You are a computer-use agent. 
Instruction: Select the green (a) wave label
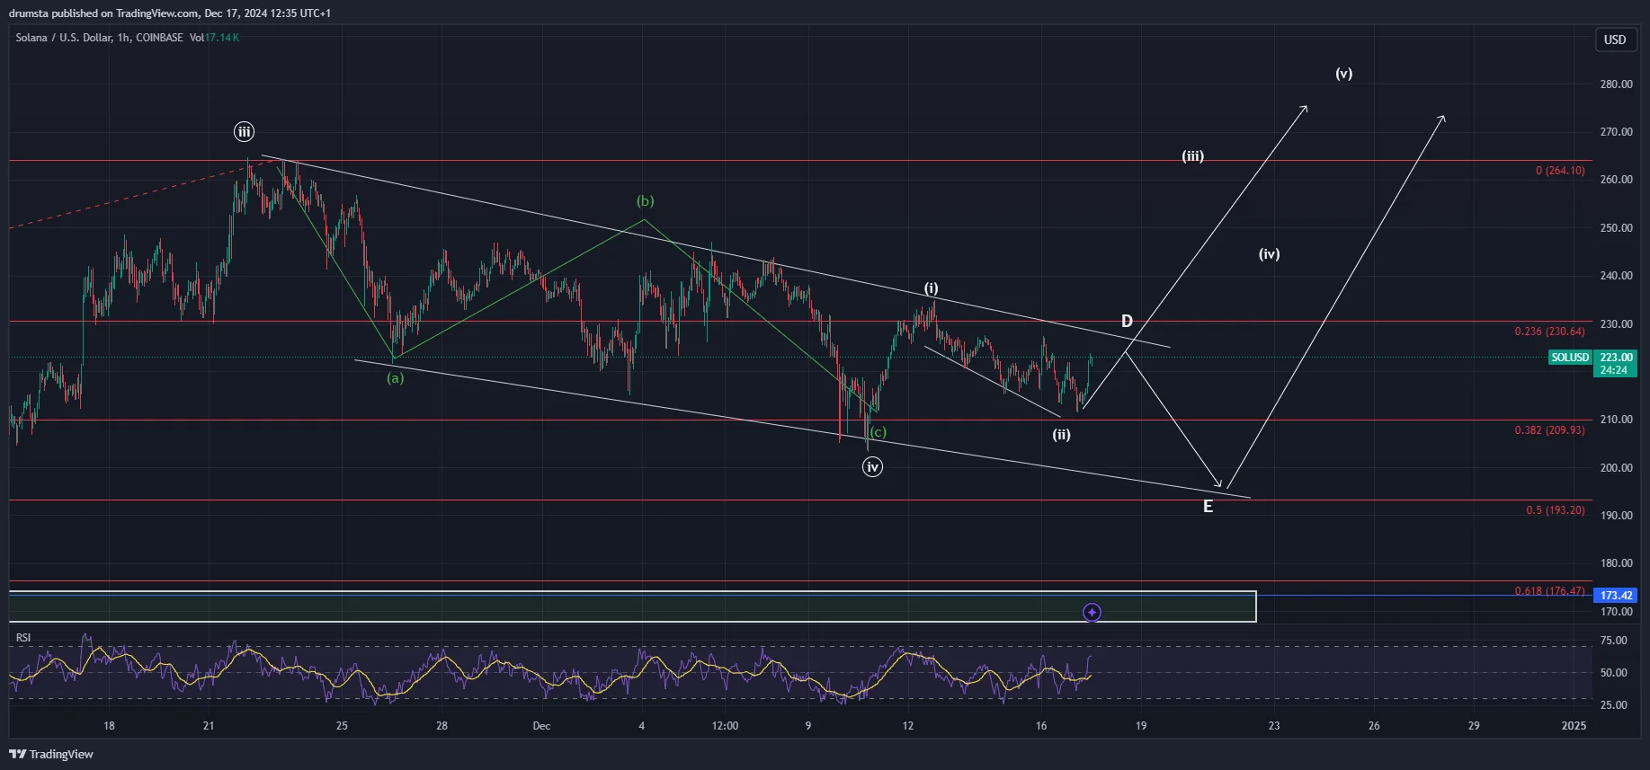[396, 378]
